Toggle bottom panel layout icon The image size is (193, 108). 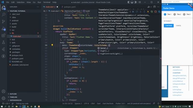click(x=132, y=2)
